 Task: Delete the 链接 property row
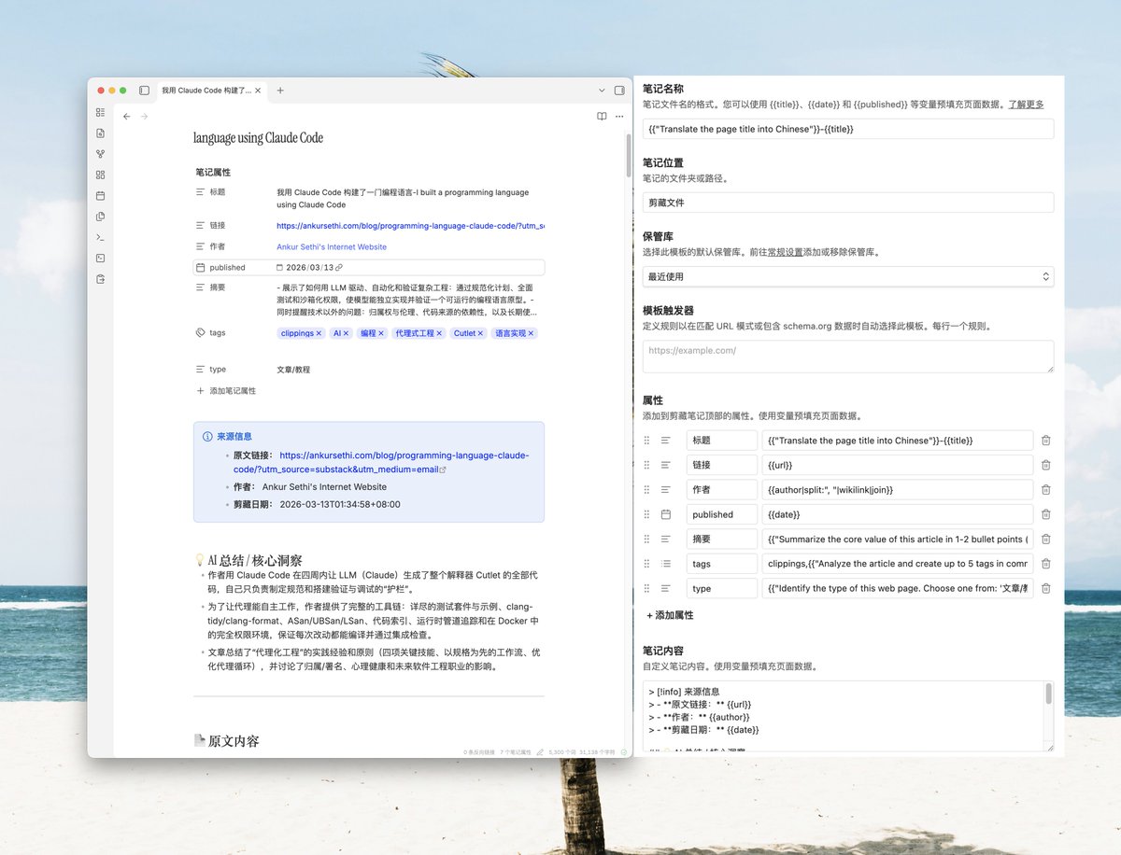tap(1045, 465)
